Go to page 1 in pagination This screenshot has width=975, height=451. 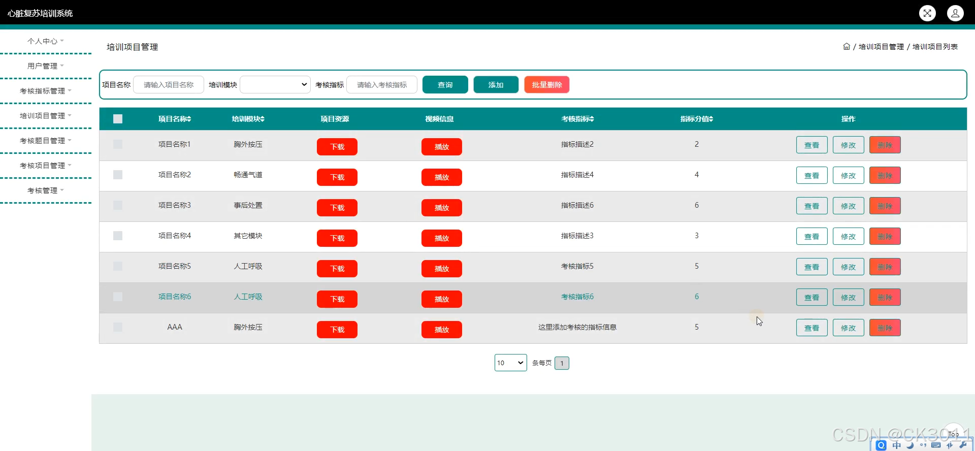562,363
